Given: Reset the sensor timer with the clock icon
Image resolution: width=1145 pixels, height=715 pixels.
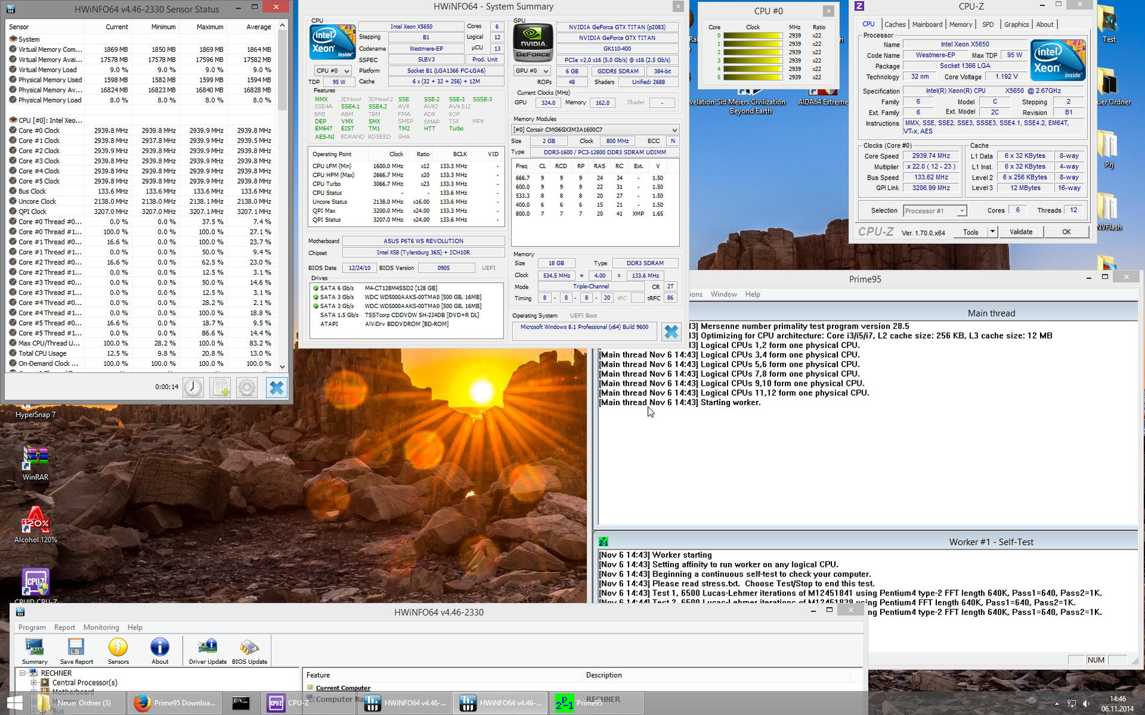Looking at the screenshot, I should 193,387.
